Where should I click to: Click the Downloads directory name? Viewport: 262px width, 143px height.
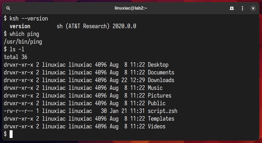tap(161, 80)
